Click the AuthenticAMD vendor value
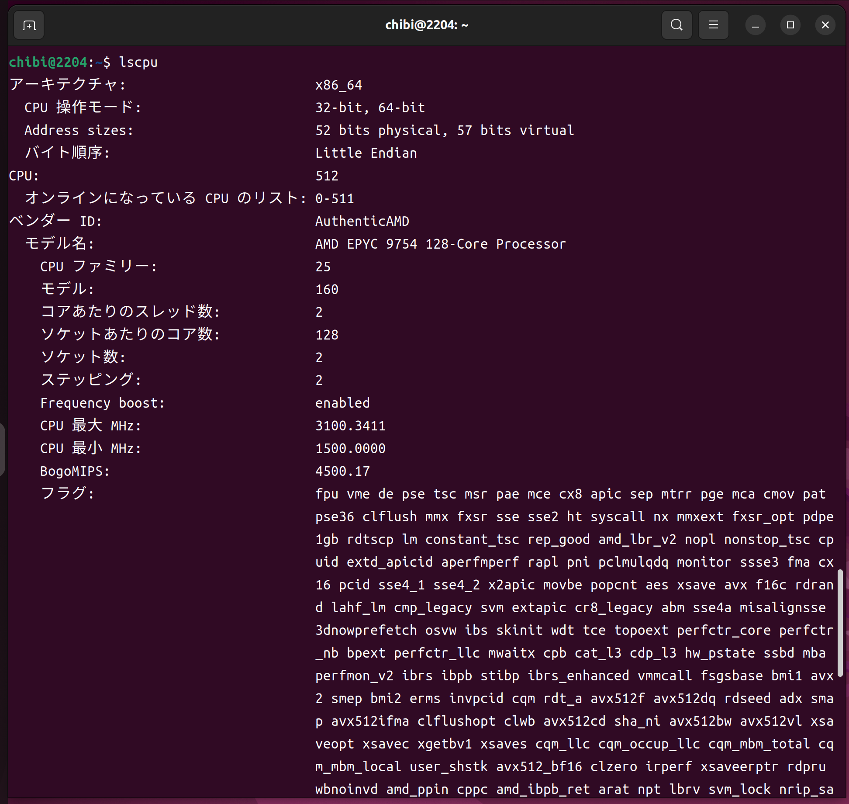Image resolution: width=849 pixels, height=804 pixels. coord(362,221)
